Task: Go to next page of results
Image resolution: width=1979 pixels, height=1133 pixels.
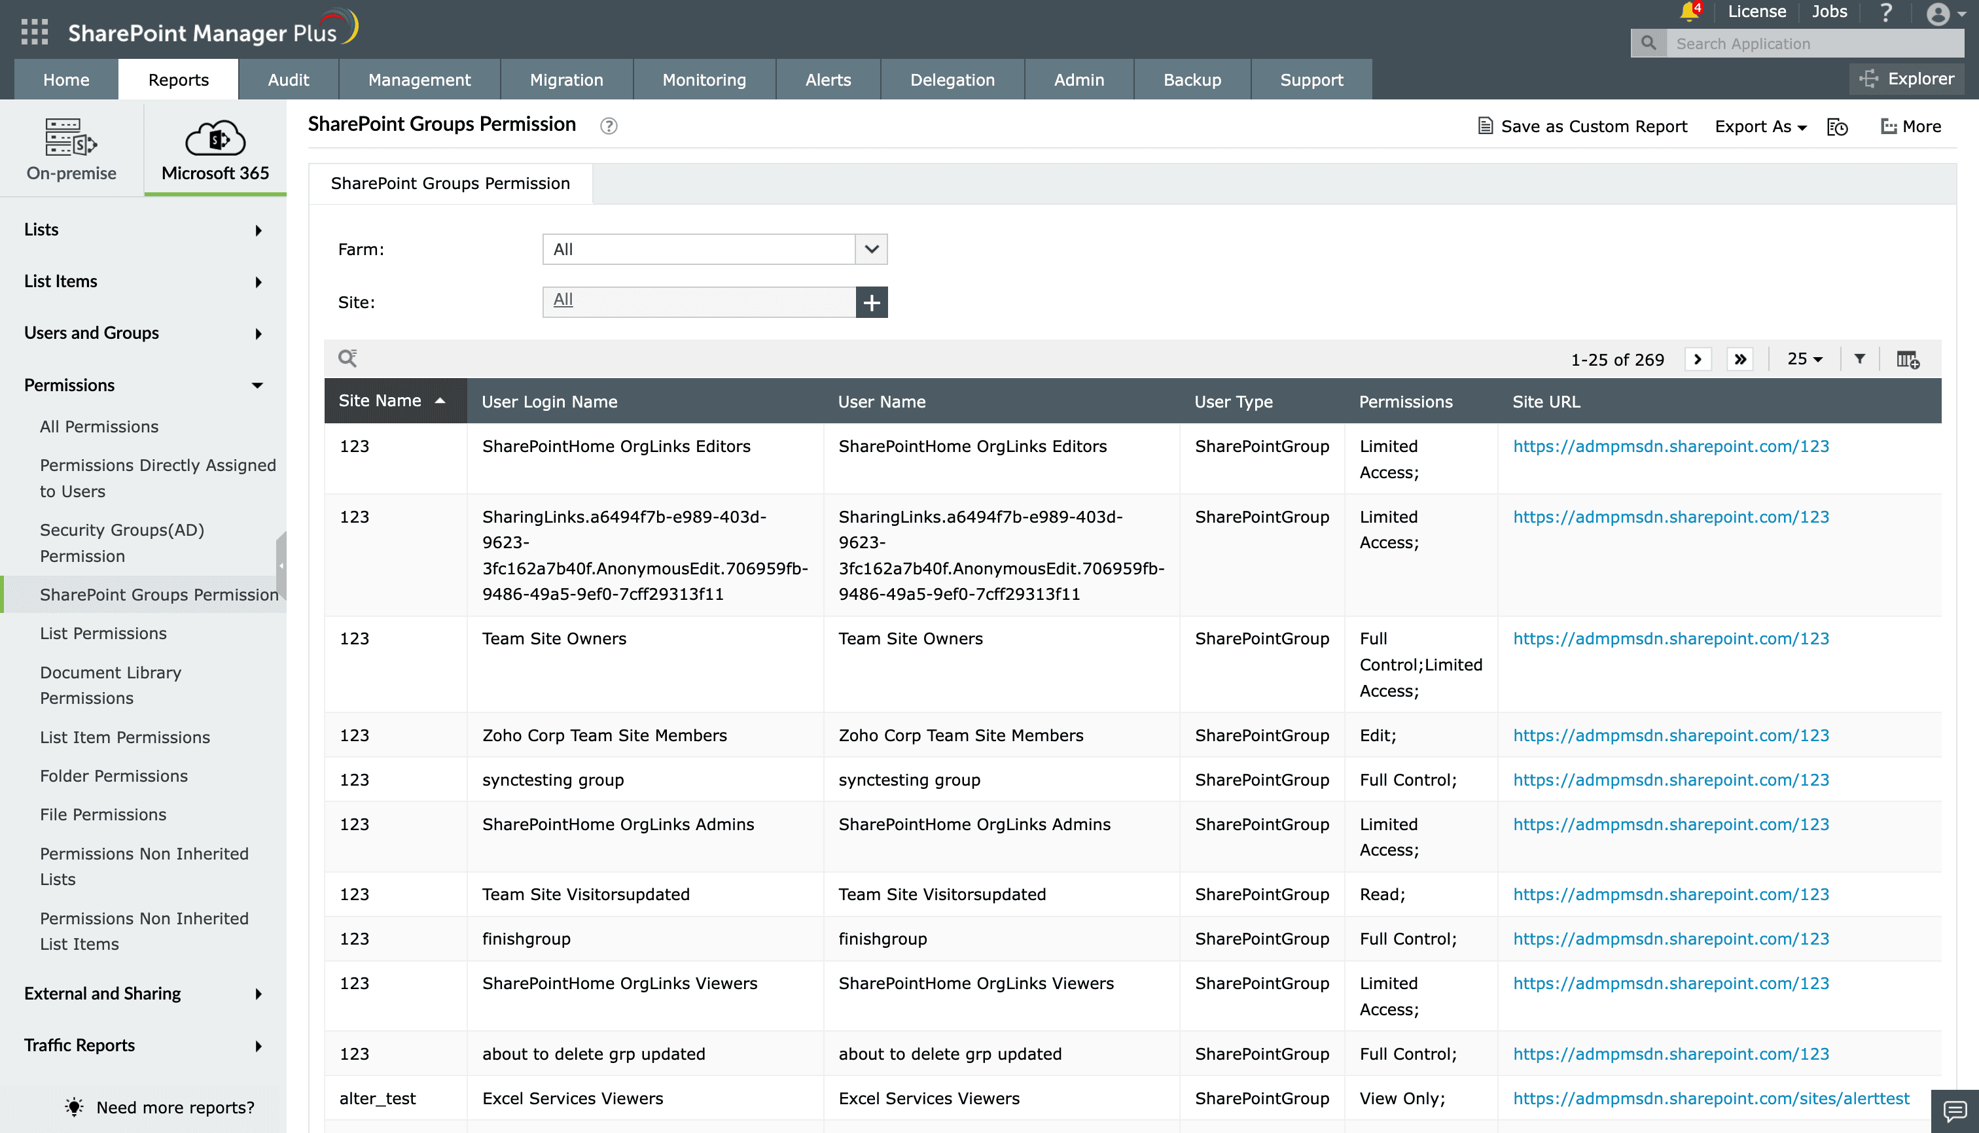Action: click(1697, 358)
